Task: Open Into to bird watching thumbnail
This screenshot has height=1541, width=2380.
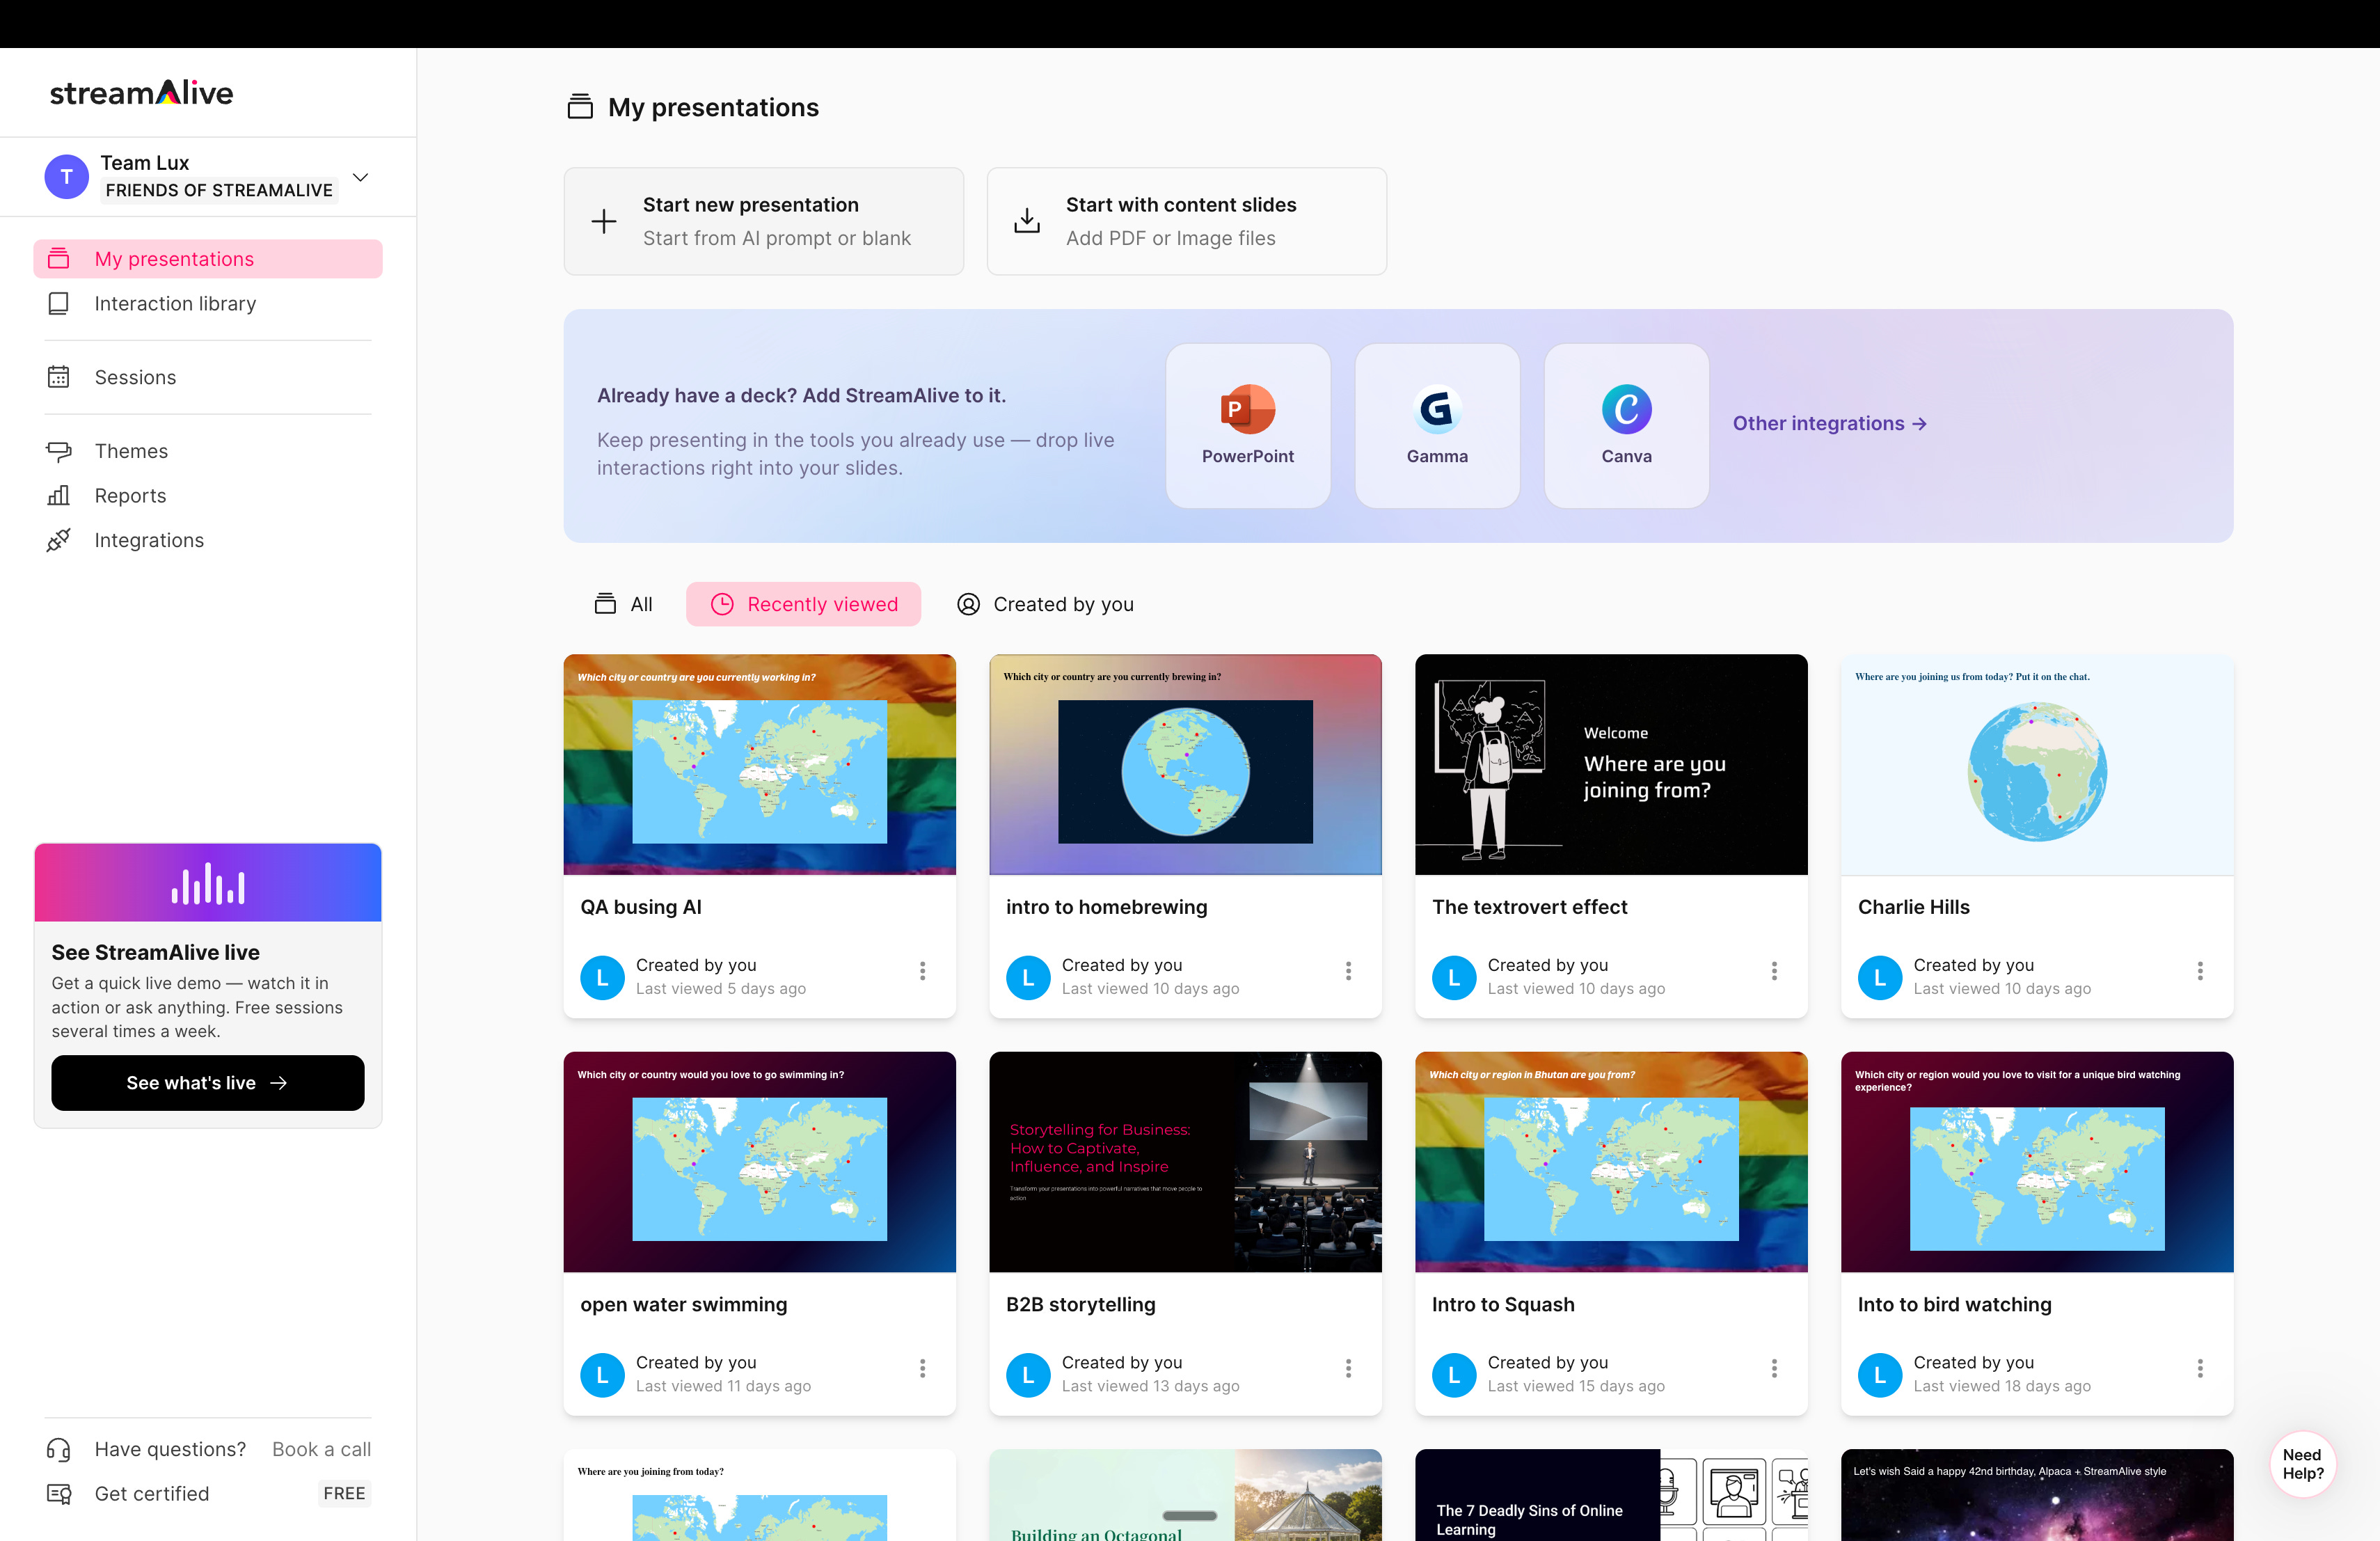Action: (x=2038, y=1162)
